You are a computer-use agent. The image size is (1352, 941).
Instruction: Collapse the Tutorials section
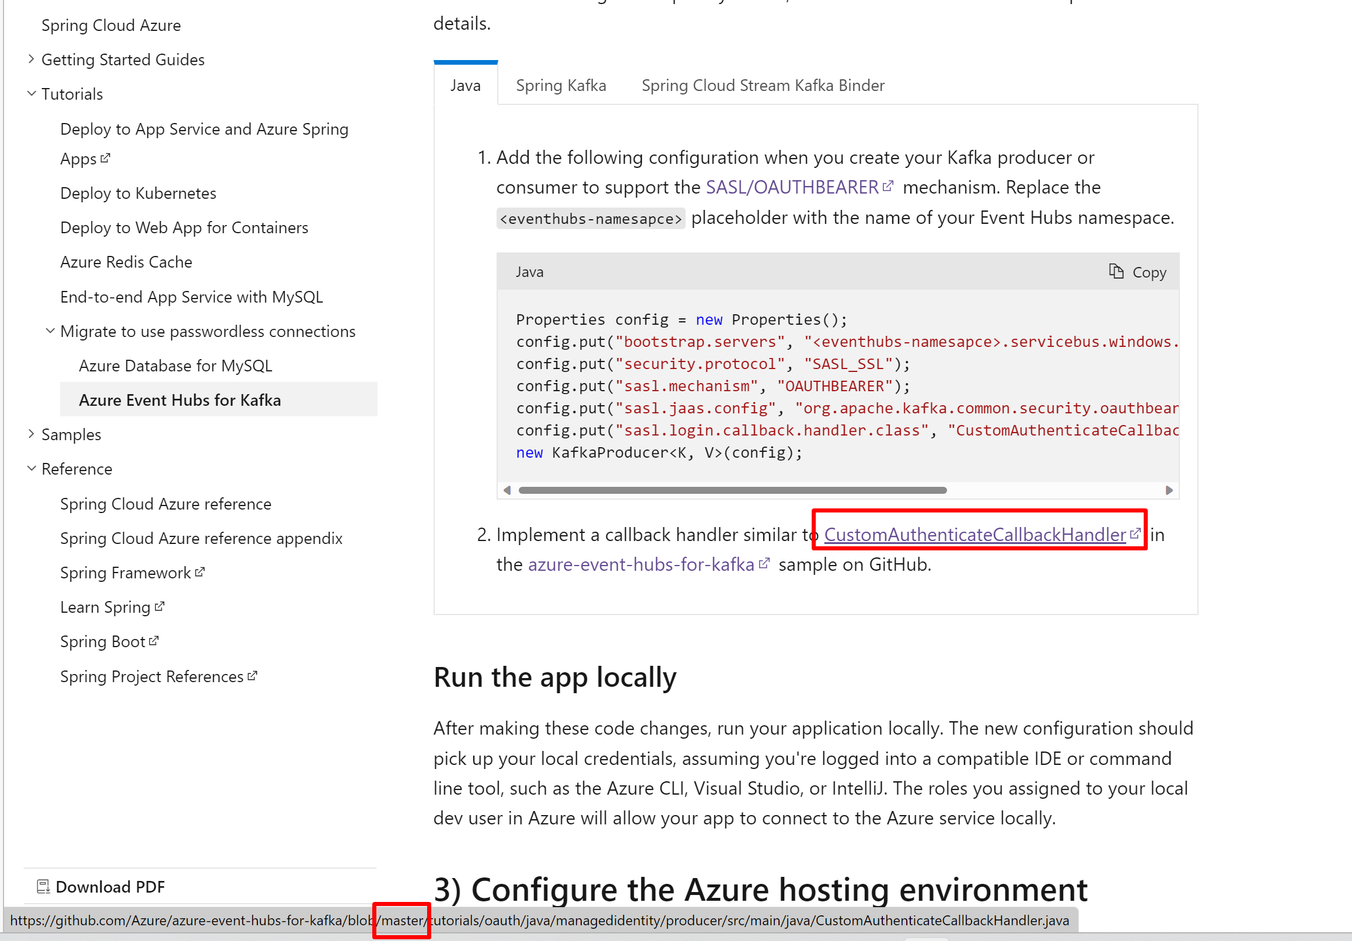click(x=31, y=93)
